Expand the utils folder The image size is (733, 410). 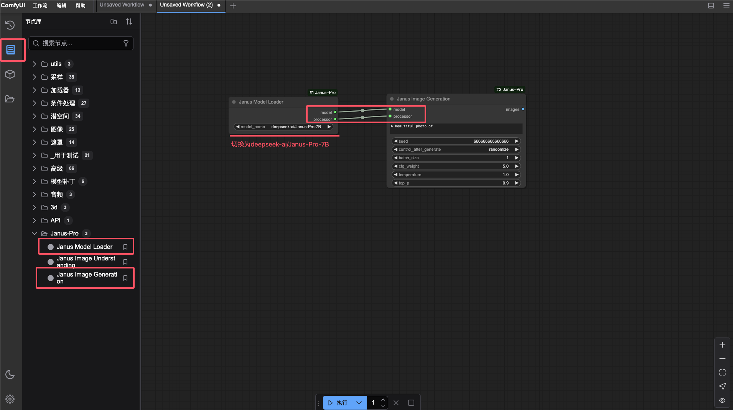point(35,64)
